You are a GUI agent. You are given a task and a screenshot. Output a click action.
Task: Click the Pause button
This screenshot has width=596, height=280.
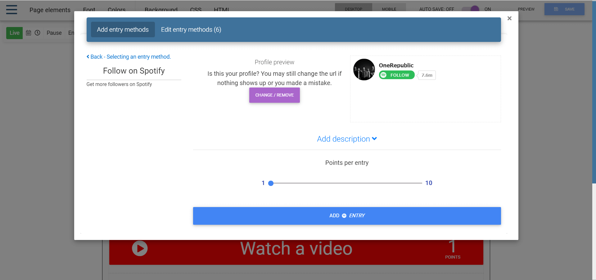(x=54, y=33)
